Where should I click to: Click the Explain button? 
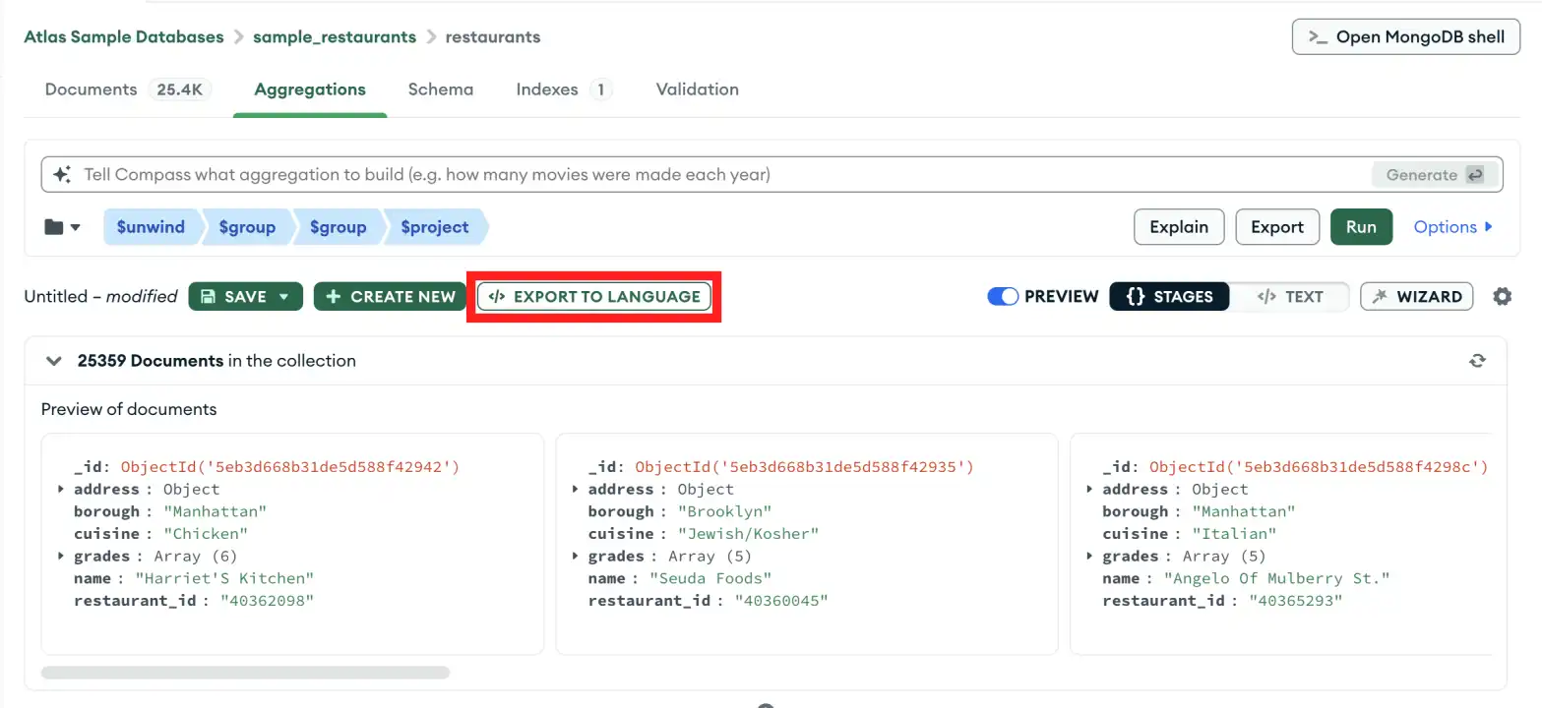pyautogui.click(x=1179, y=227)
